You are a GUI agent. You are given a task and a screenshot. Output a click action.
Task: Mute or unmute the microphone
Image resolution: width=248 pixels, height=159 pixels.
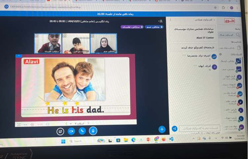[93, 131]
